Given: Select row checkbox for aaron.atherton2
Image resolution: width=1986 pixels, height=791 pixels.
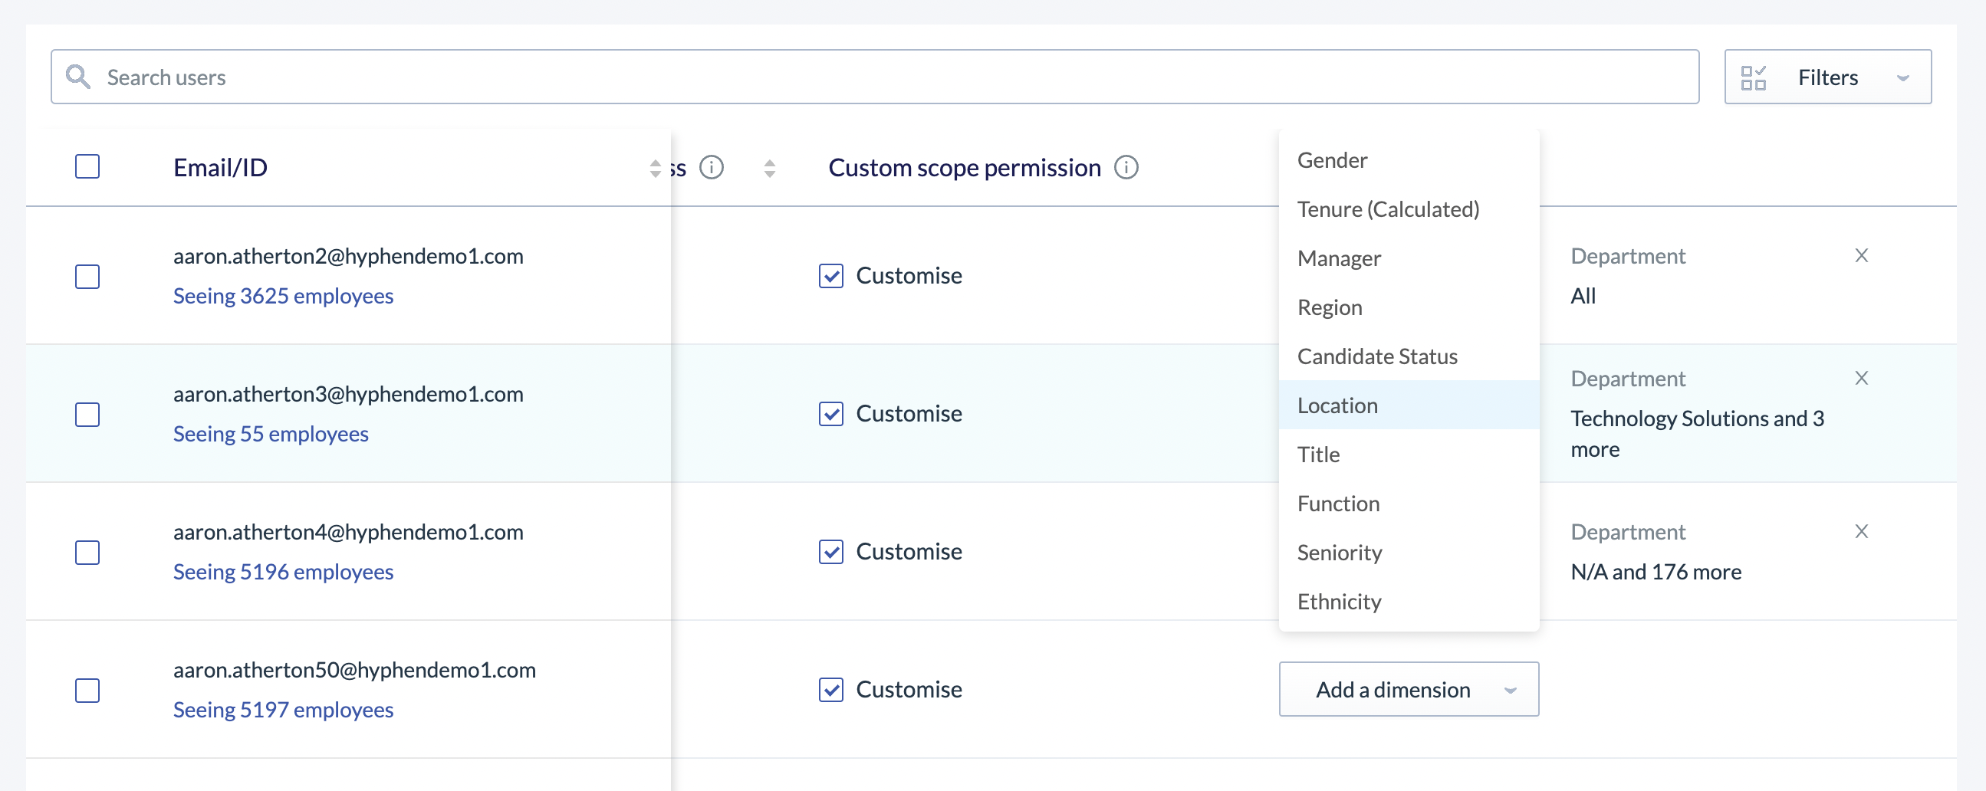Looking at the screenshot, I should (x=87, y=276).
